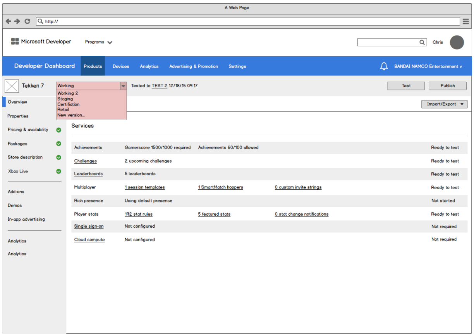474x334 pixels.
Task: Collapse the Working version dropdown arrow
Action: (x=123, y=86)
